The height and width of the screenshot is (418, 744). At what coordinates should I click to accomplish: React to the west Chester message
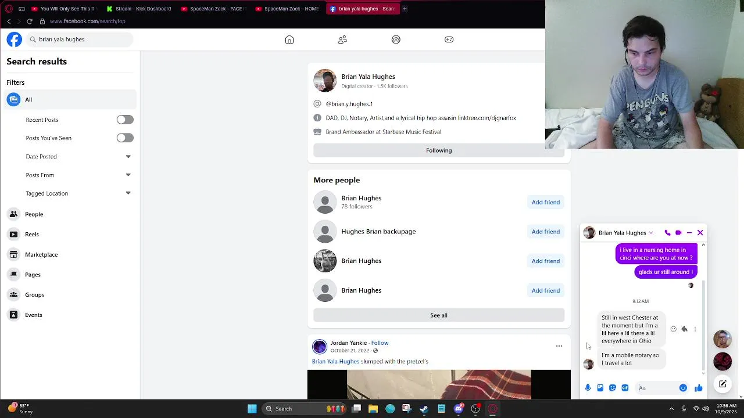click(673, 329)
